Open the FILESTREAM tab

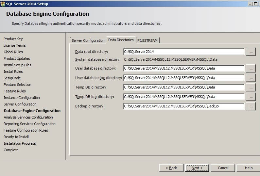click(147, 40)
